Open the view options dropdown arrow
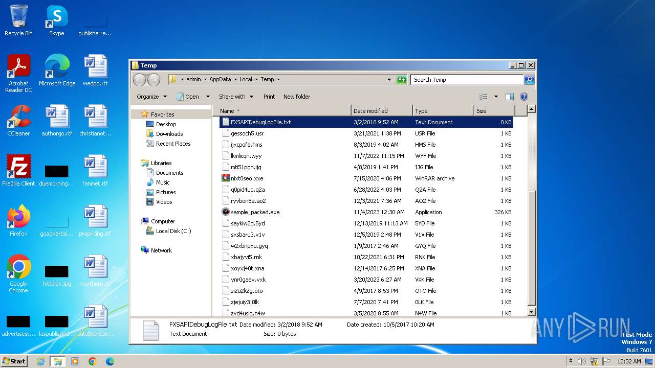The image size is (655, 368). pyautogui.click(x=495, y=97)
